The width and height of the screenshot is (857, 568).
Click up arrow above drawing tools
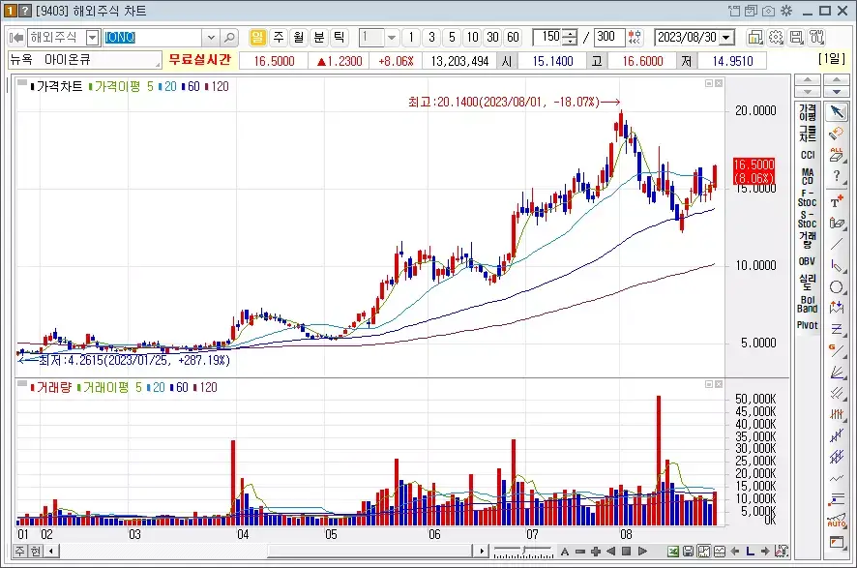tap(837, 81)
